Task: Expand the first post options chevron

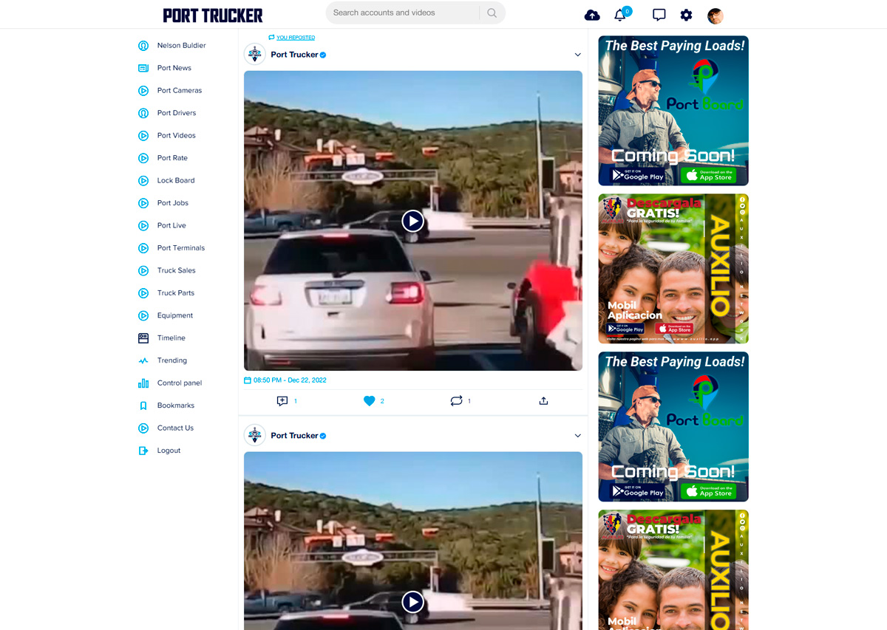Action: point(577,55)
